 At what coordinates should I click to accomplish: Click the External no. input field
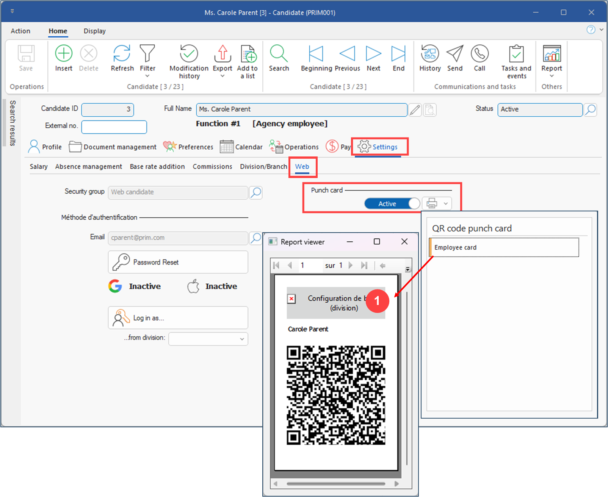pyautogui.click(x=114, y=127)
